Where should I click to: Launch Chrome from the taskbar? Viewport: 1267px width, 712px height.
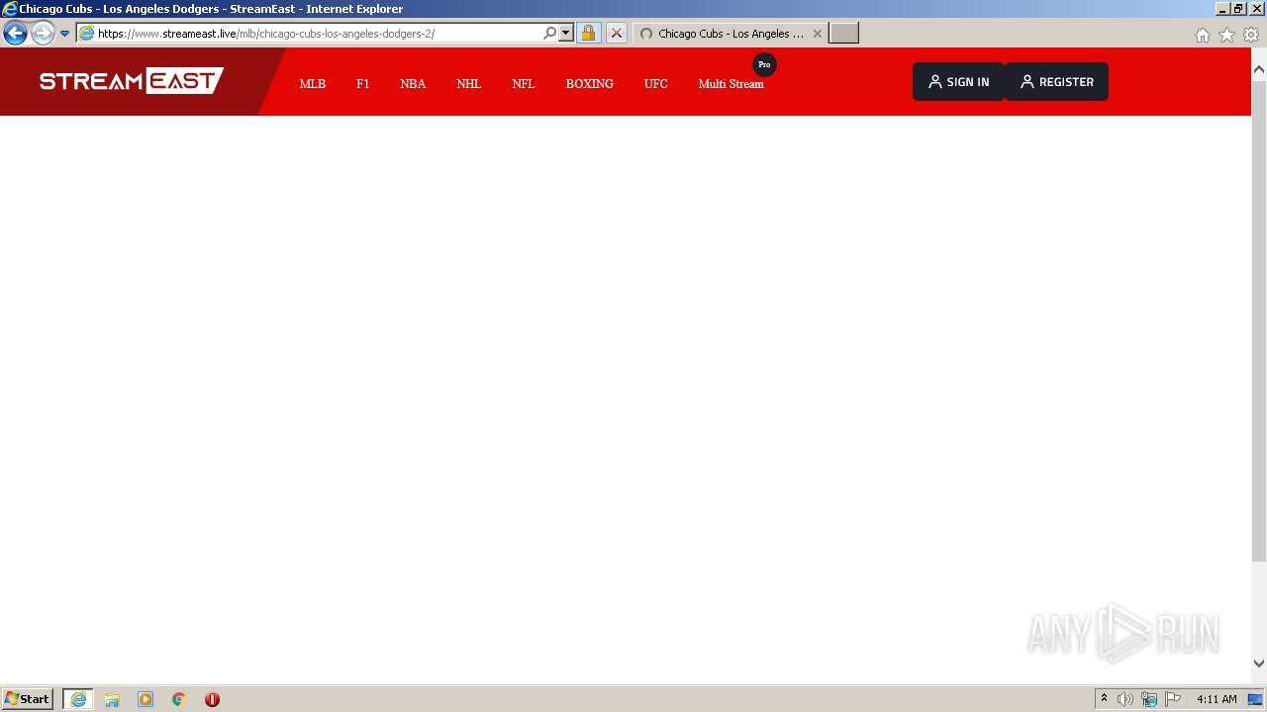point(179,699)
